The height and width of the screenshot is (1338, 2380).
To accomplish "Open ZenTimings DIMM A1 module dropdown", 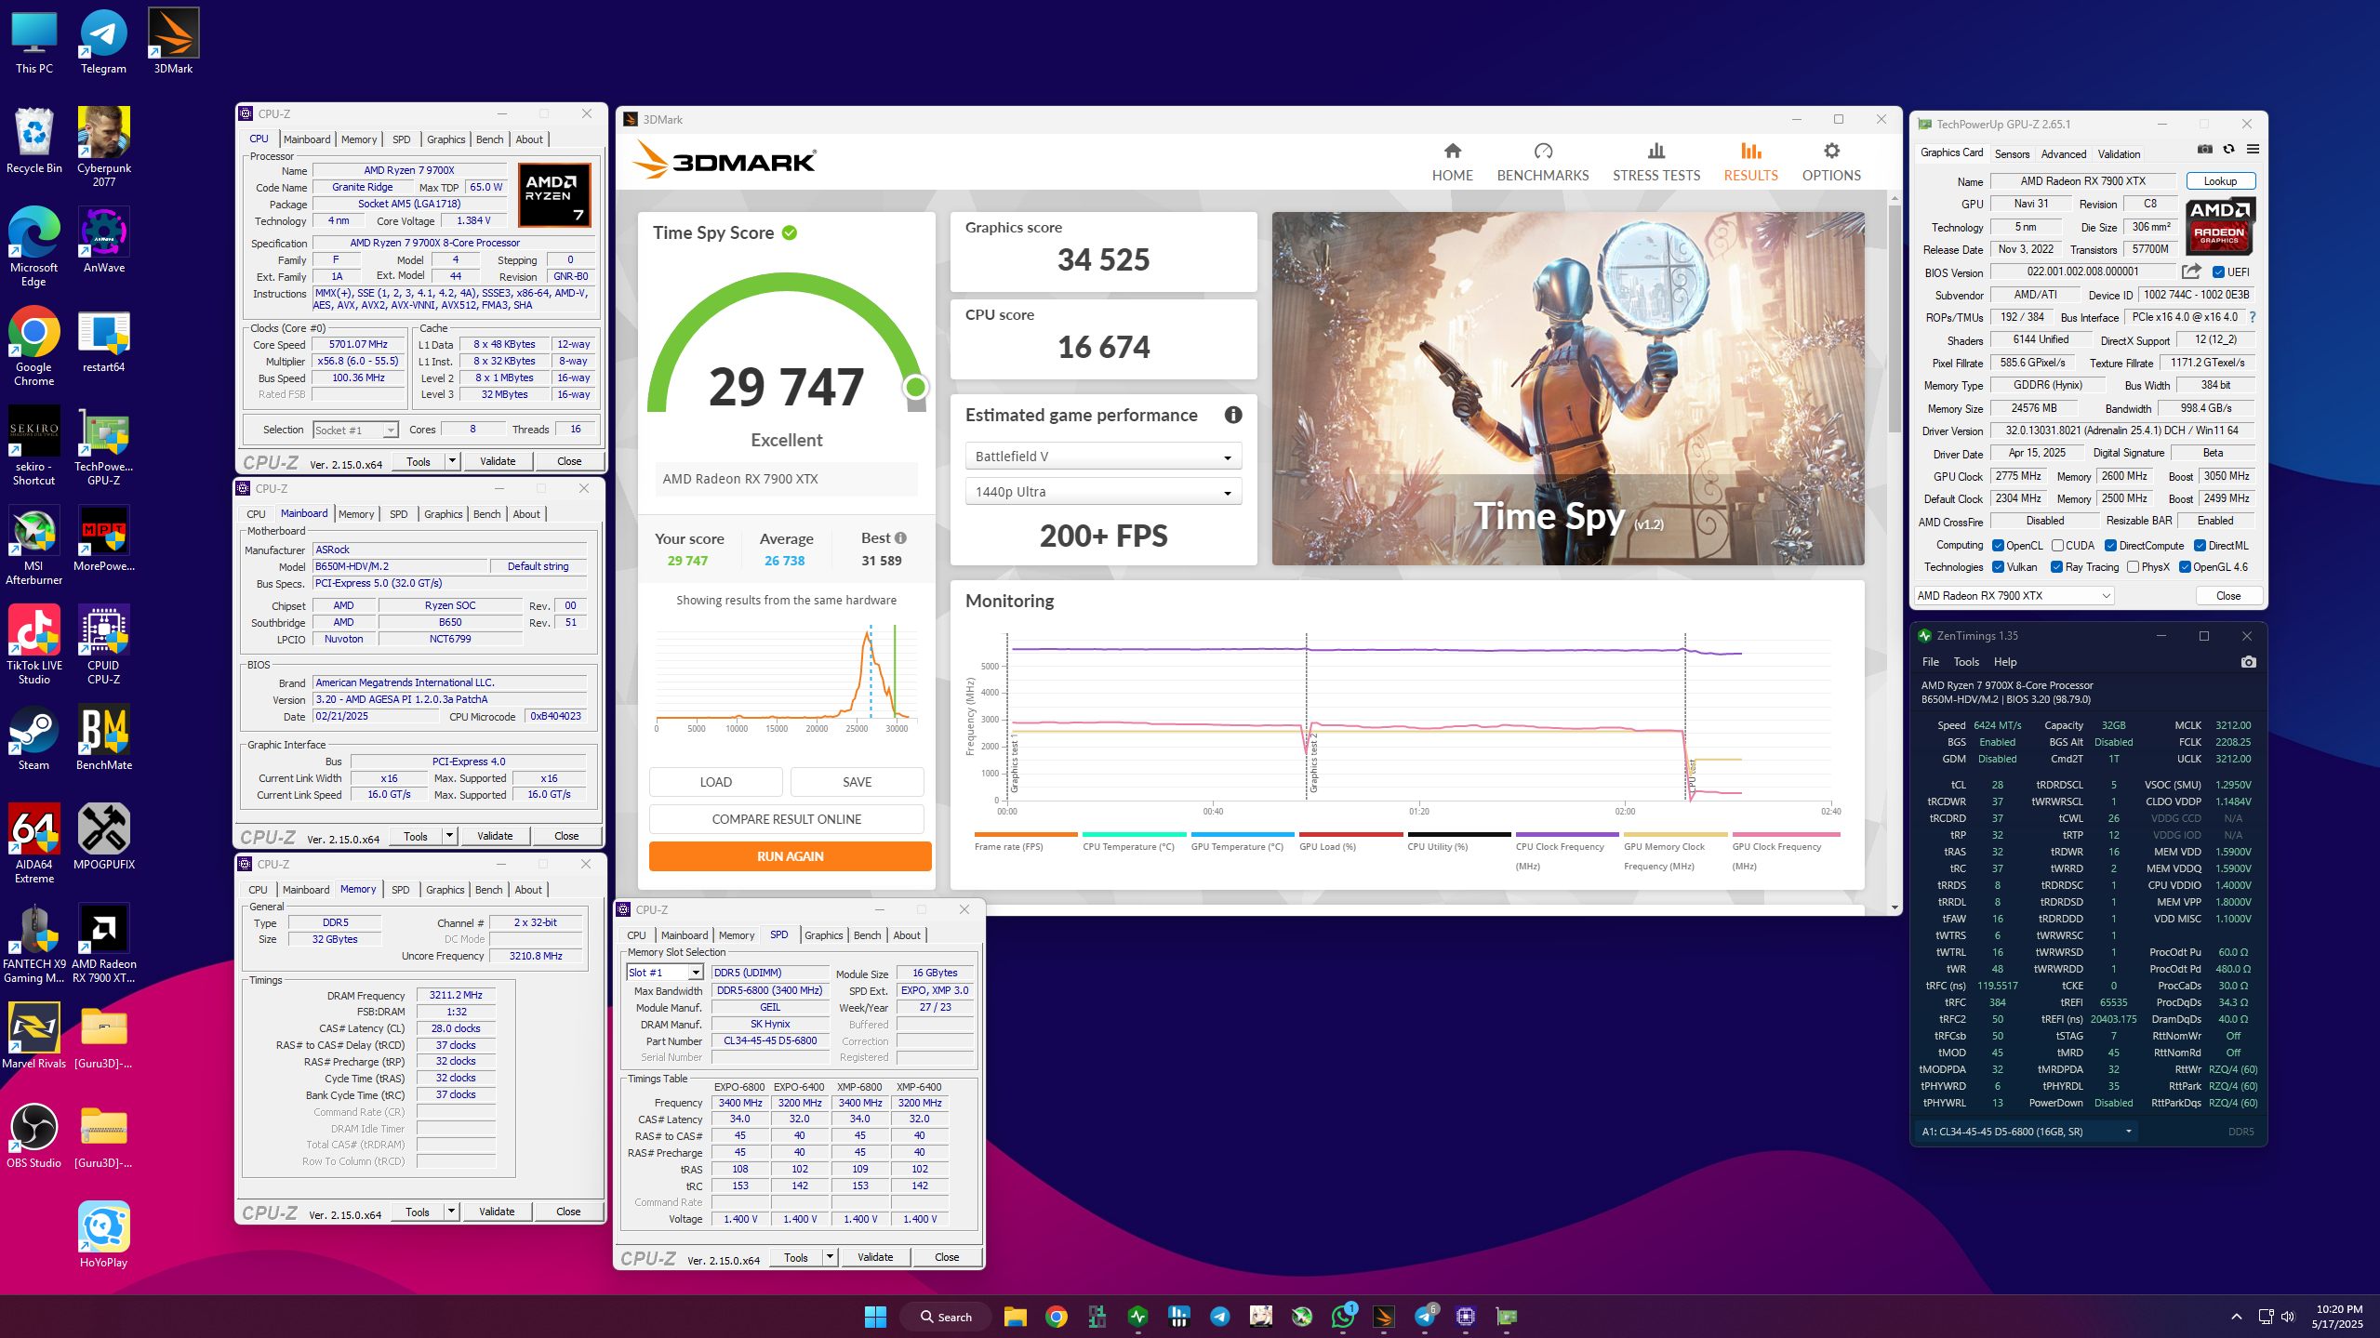I will tap(2026, 1132).
